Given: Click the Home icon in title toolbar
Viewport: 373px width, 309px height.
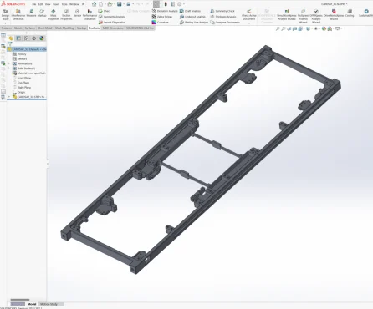Looking at the screenshot, I should tap(94, 4).
